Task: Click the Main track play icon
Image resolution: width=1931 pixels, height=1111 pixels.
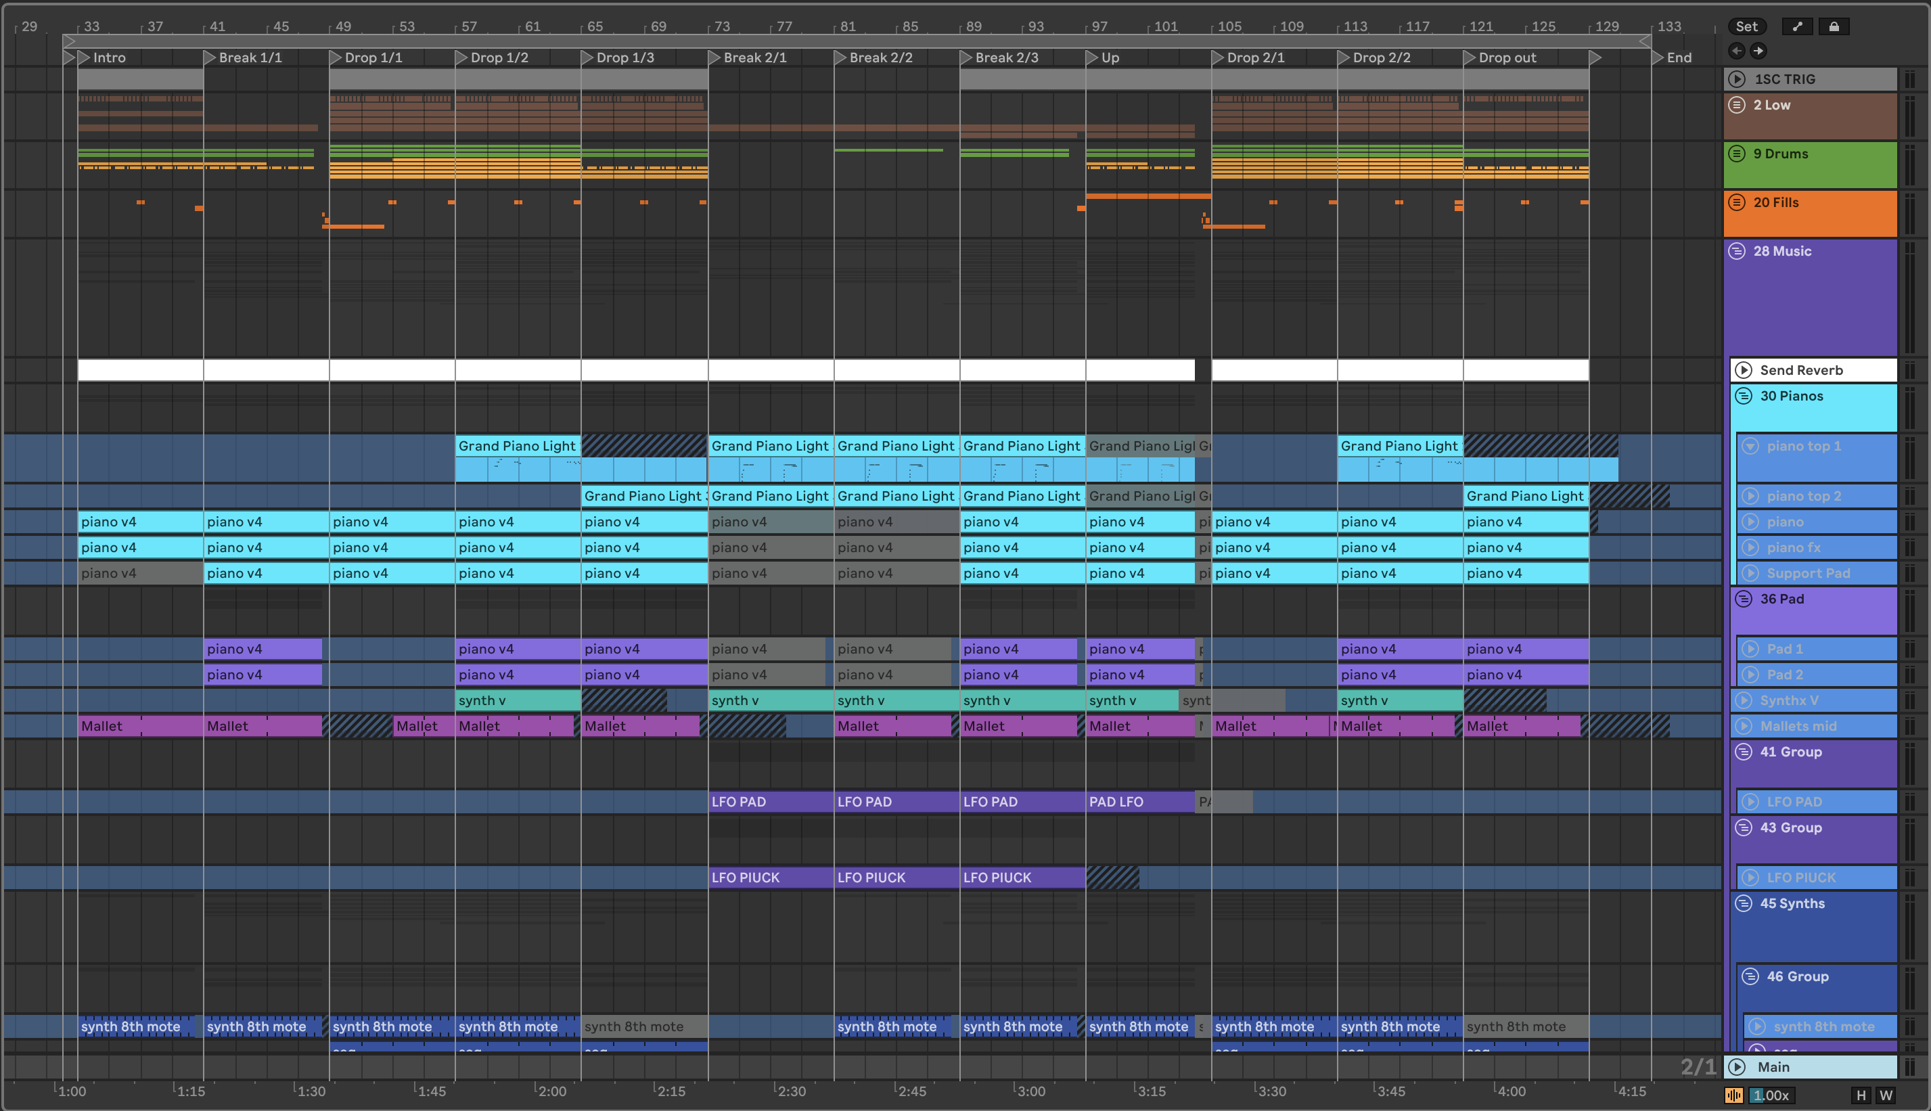Action: (1737, 1067)
